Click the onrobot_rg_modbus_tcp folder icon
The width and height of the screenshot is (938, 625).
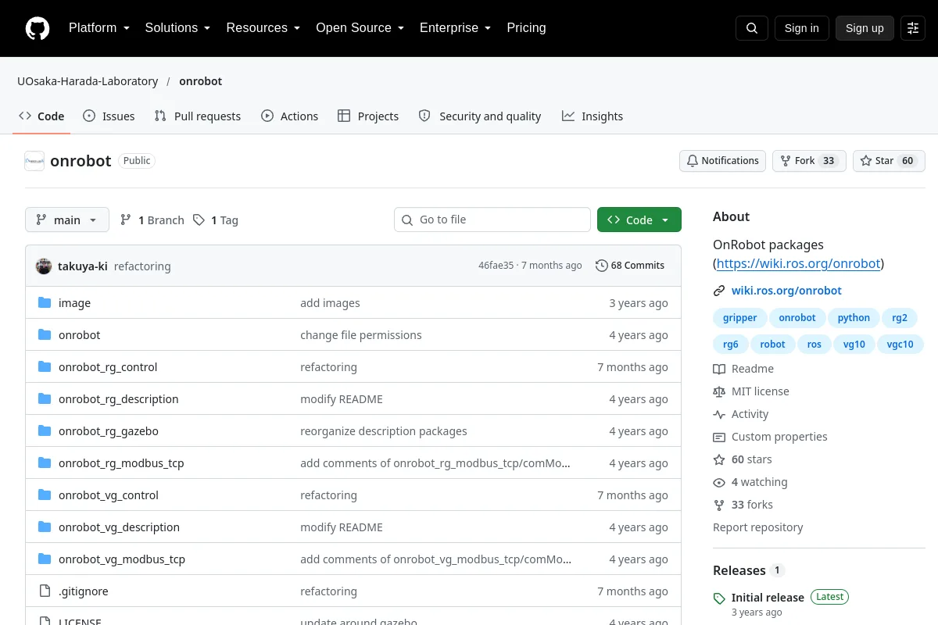45,463
